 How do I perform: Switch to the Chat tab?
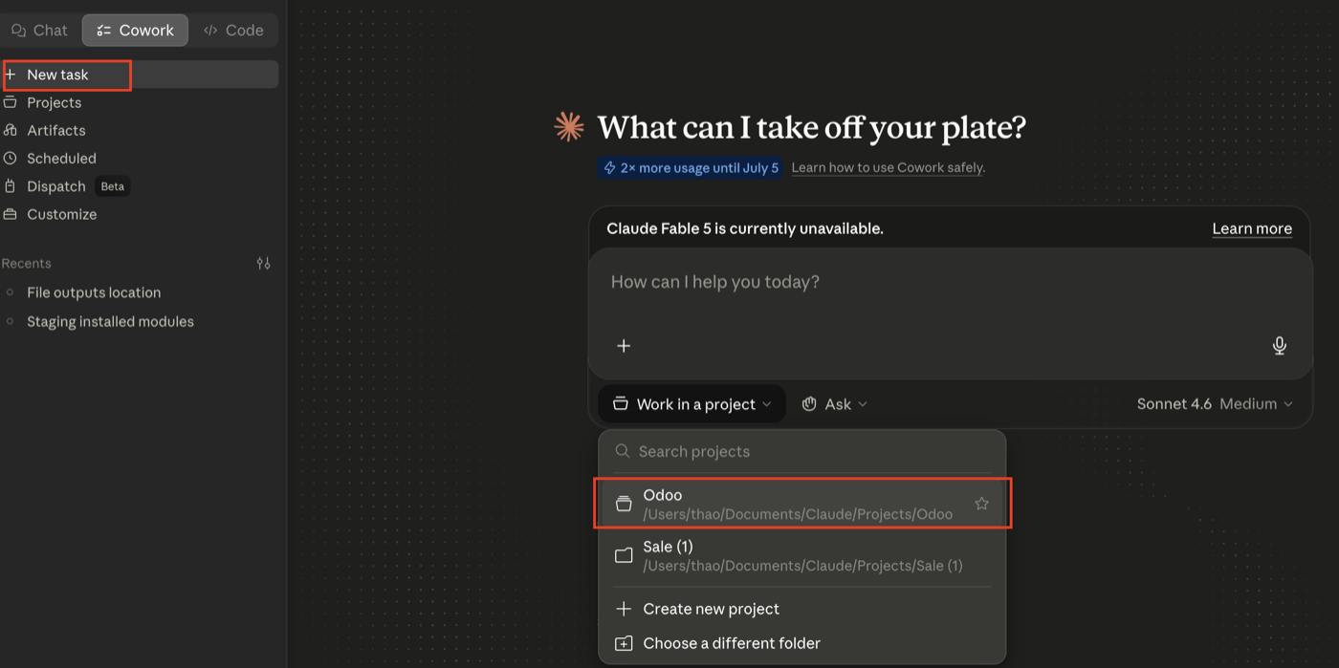[x=40, y=30]
